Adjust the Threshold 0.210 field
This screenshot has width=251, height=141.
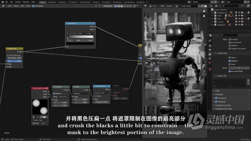pyautogui.click(x=102, y=102)
